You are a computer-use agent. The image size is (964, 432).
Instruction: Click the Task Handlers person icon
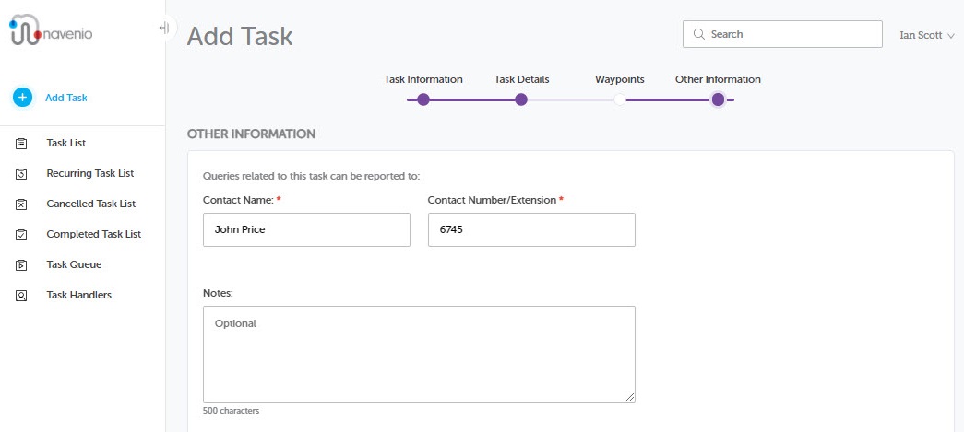tap(21, 295)
